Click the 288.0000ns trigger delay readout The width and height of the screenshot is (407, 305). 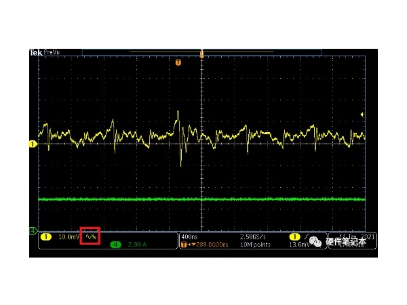tap(212, 245)
